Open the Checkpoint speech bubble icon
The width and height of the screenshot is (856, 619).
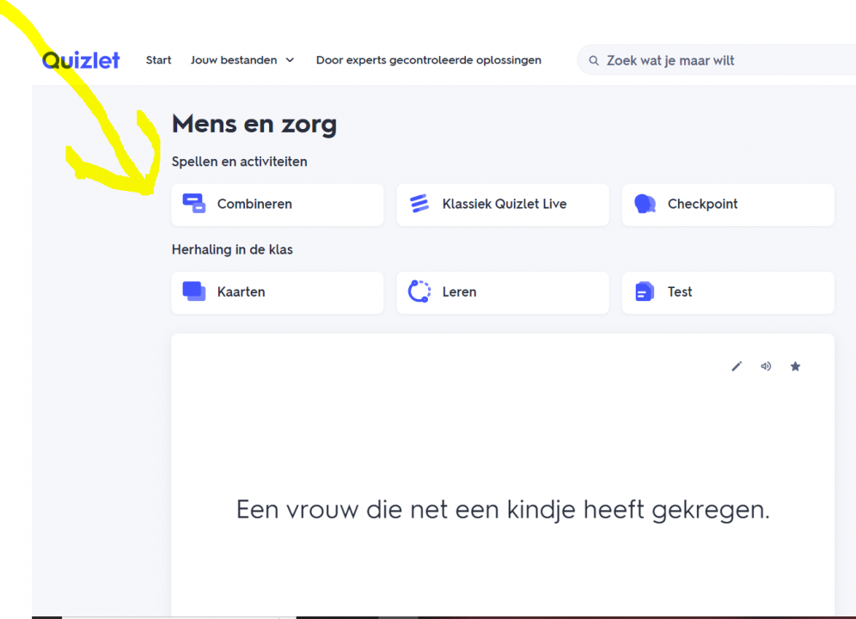(x=645, y=204)
